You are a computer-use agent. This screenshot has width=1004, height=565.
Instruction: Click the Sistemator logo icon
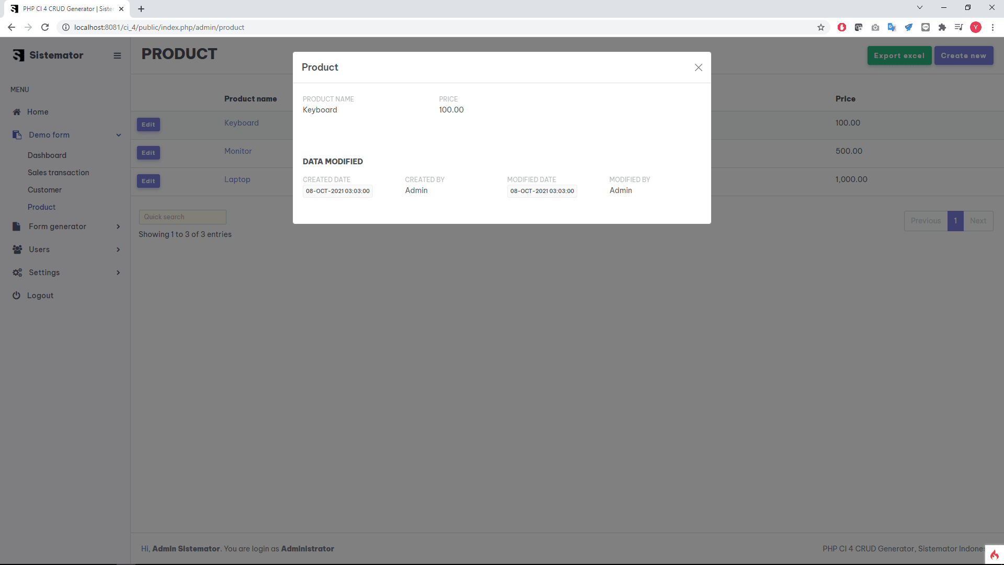point(19,55)
